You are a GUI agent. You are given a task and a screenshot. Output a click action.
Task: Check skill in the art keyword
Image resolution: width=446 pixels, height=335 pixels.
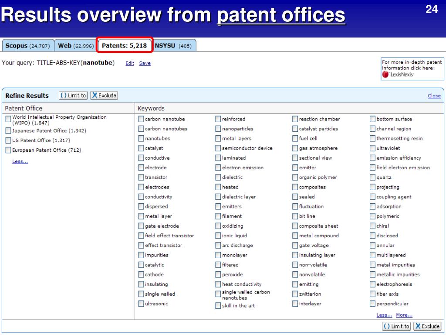click(x=218, y=305)
